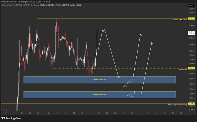Click the yellow 82,272.8 price tag
This screenshot has height=122, width=197.
[x=191, y=19]
